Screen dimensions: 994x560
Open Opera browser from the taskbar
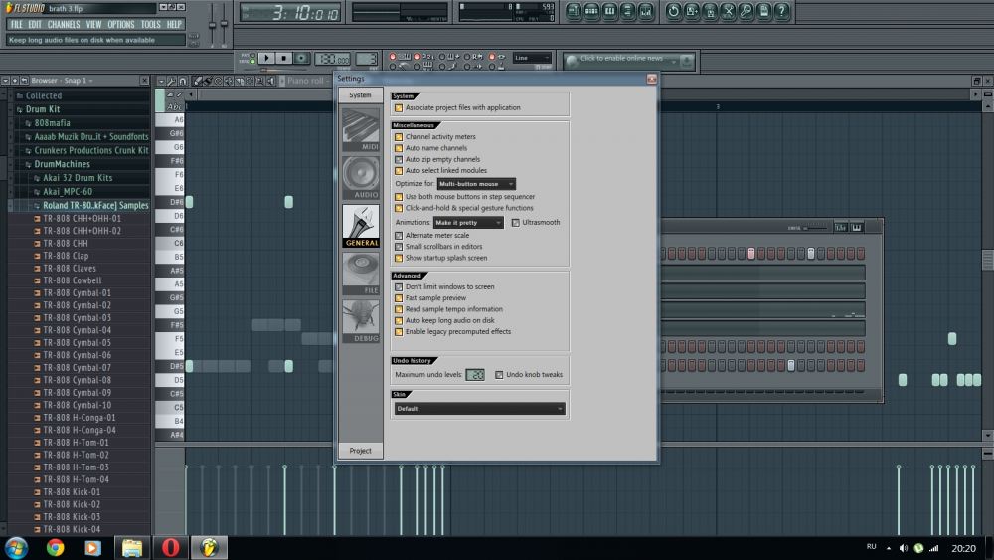point(171,547)
